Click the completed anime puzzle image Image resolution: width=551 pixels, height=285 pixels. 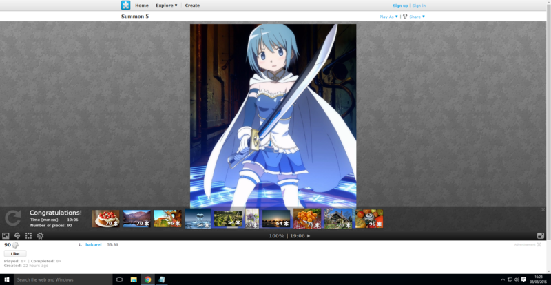[x=273, y=116]
